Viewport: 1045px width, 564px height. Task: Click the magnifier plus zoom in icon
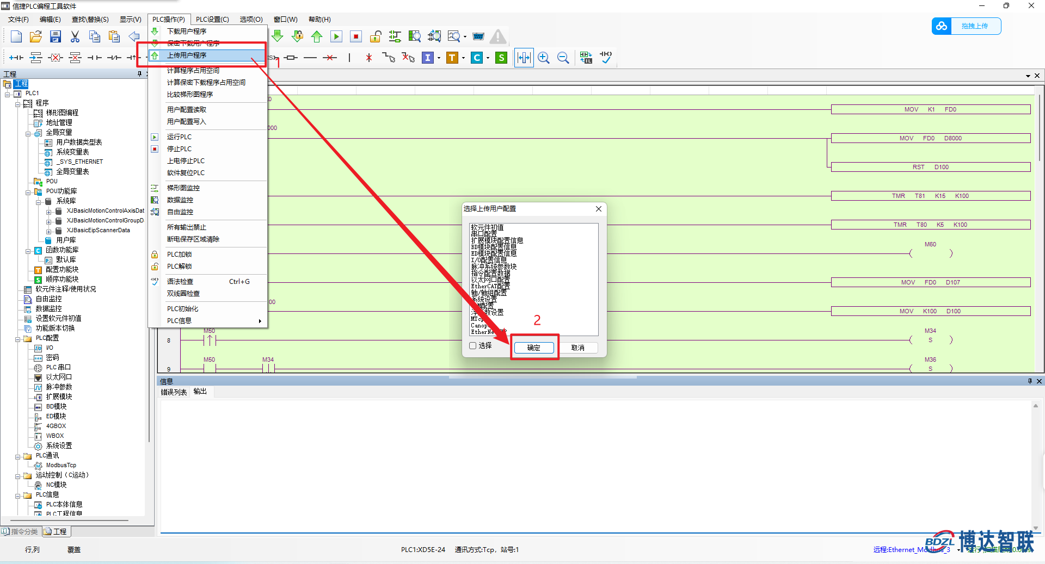[543, 58]
